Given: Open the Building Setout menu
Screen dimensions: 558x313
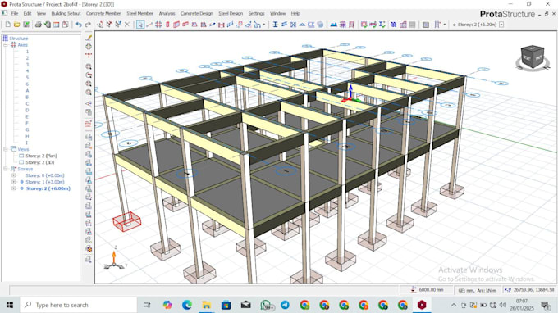Looking at the screenshot, I should [x=66, y=13].
